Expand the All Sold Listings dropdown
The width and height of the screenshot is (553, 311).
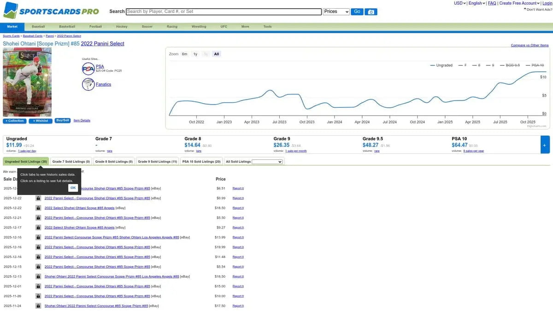point(267,162)
